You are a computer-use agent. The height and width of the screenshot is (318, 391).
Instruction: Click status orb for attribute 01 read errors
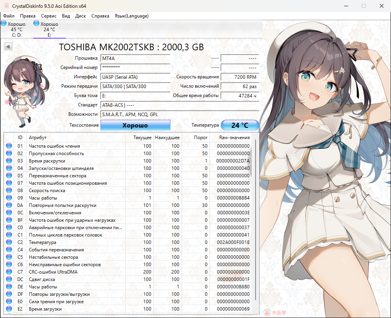(x=9, y=146)
